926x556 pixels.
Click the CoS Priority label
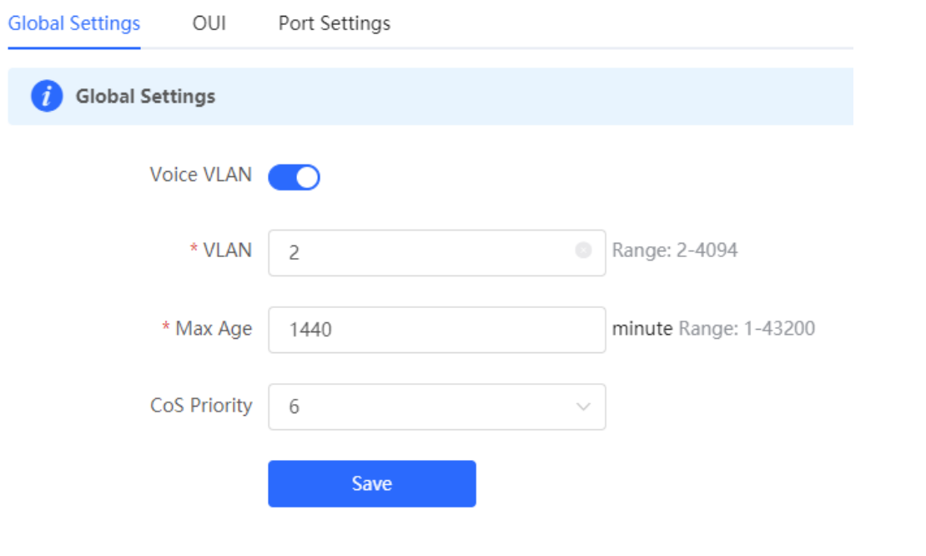click(x=201, y=406)
